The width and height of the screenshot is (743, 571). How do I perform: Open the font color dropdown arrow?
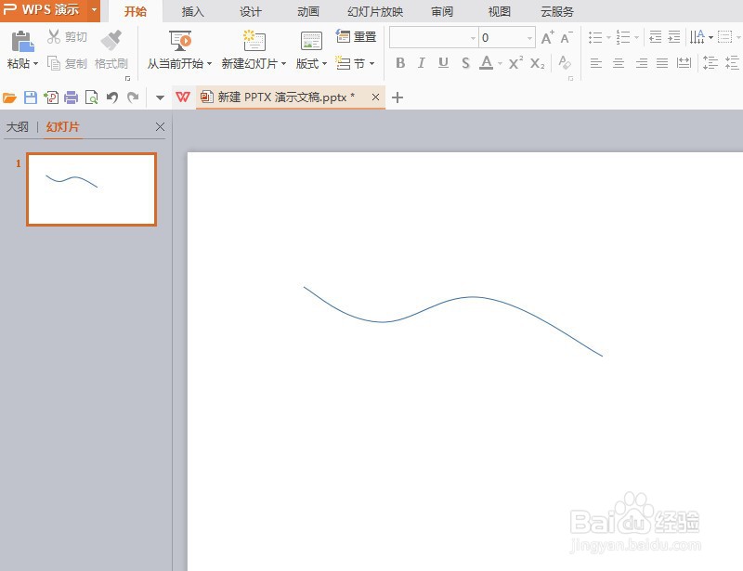click(500, 63)
